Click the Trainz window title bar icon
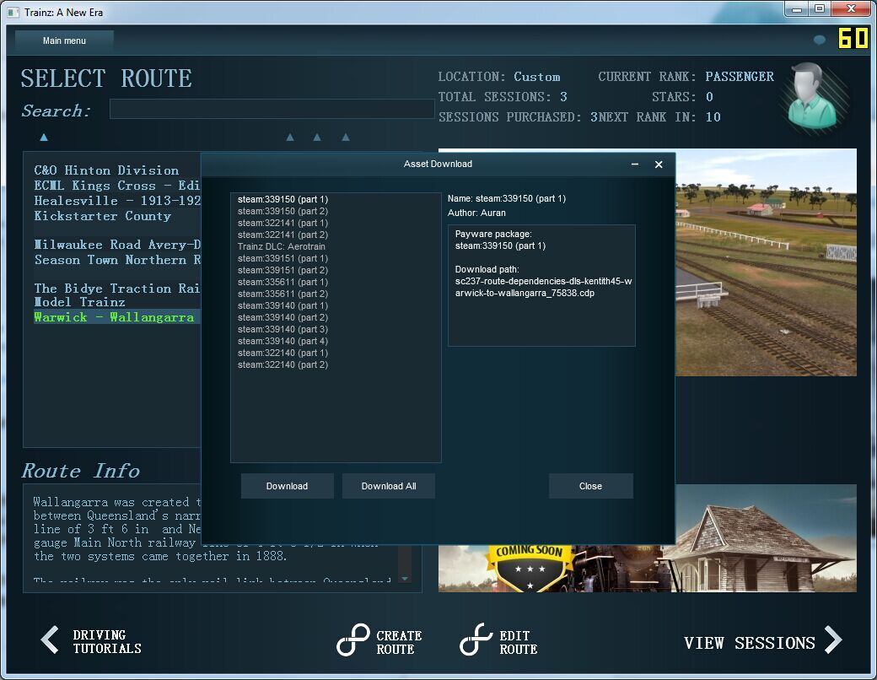 tap(14, 12)
